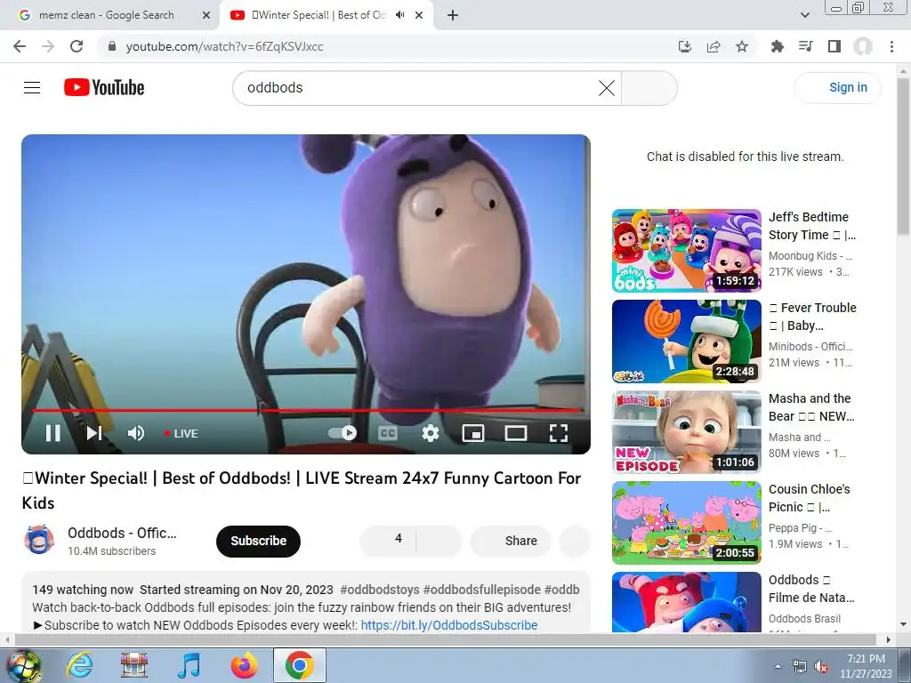Image resolution: width=911 pixels, height=683 pixels.
Task: Open more actions next to Share
Action: click(x=575, y=541)
